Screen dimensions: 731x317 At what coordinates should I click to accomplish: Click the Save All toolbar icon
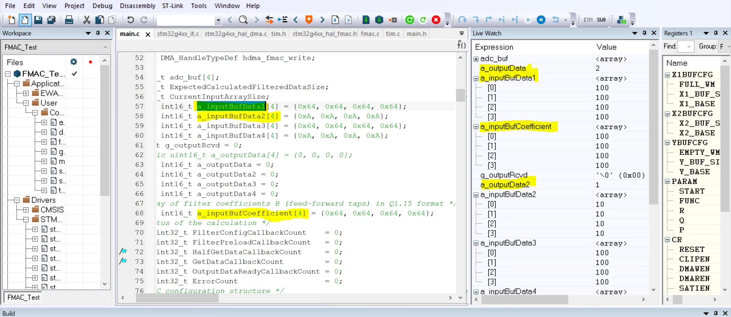click(x=51, y=20)
